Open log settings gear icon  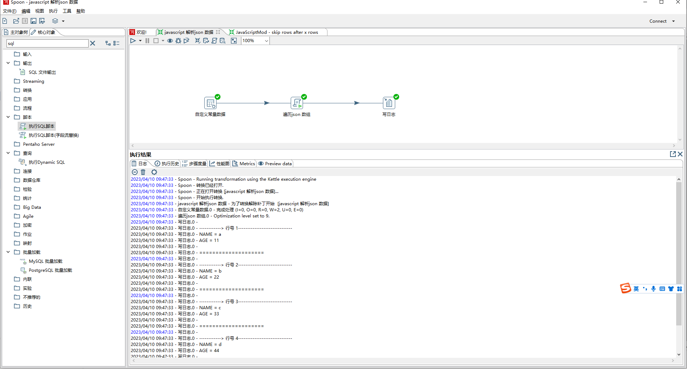(x=154, y=172)
